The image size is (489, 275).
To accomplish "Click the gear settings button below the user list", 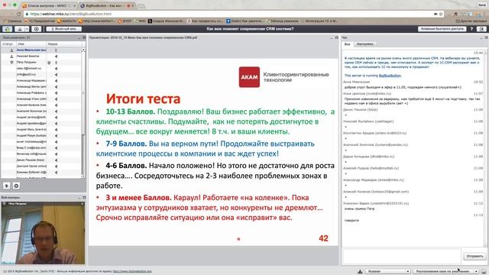I will pos(16,186).
